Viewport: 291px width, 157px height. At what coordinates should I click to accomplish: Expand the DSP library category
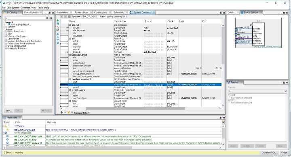click(x=6, y=34)
